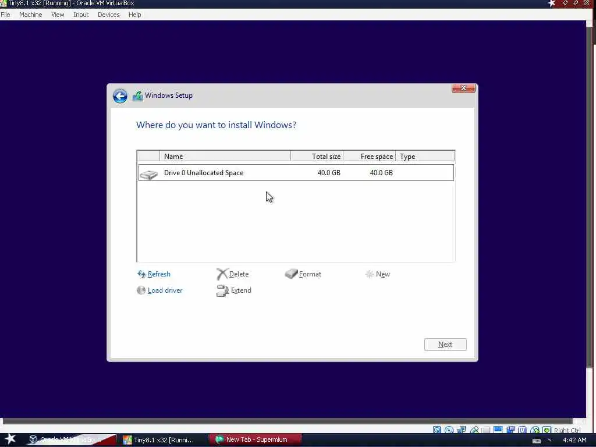596x447 pixels.
Task: Click the Format option
Action: (x=310, y=274)
